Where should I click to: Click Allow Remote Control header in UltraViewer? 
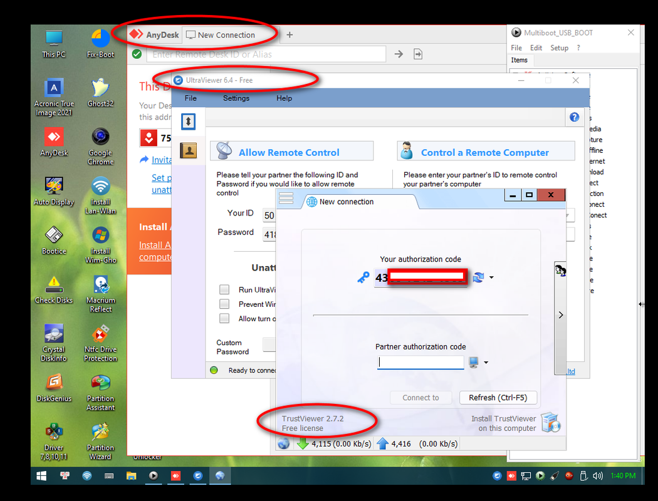point(291,151)
